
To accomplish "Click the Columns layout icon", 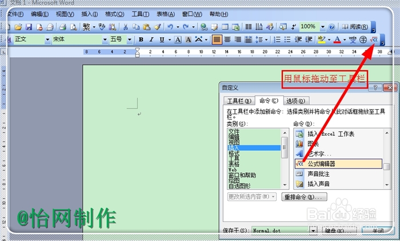I will [x=249, y=27].
